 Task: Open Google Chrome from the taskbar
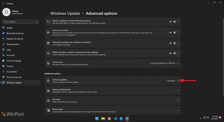click(x=109, y=119)
